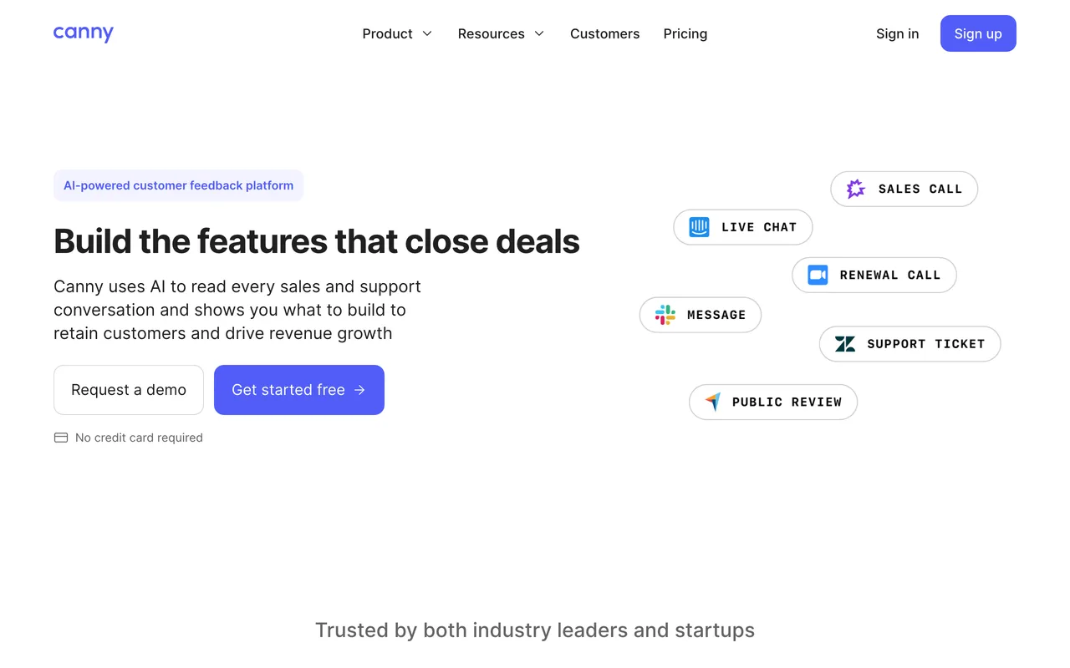The height and width of the screenshot is (668, 1070).
Task: Open the Product menu
Action: click(x=397, y=33)
